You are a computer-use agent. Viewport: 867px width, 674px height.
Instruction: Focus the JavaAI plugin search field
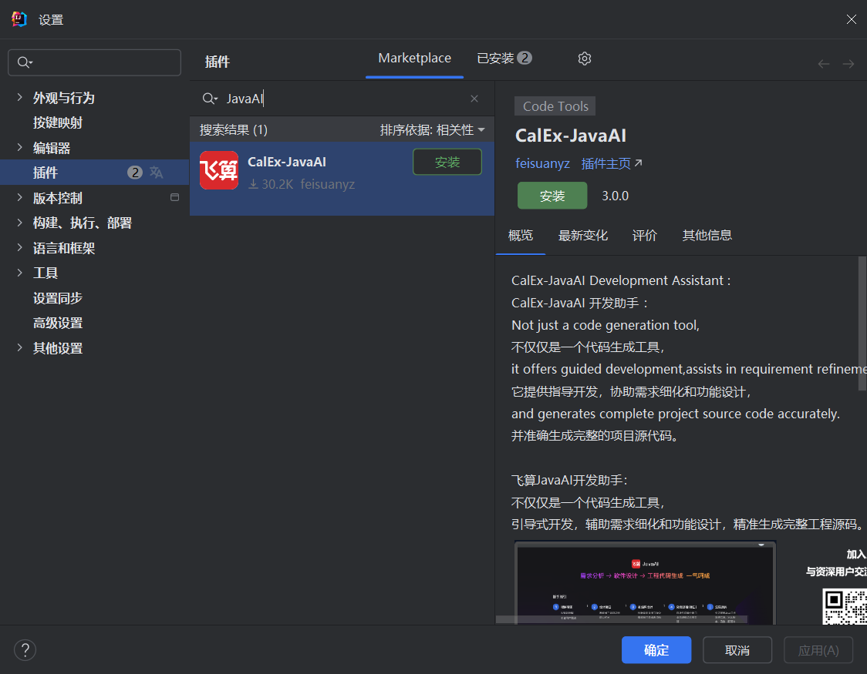tap(342, 99)
